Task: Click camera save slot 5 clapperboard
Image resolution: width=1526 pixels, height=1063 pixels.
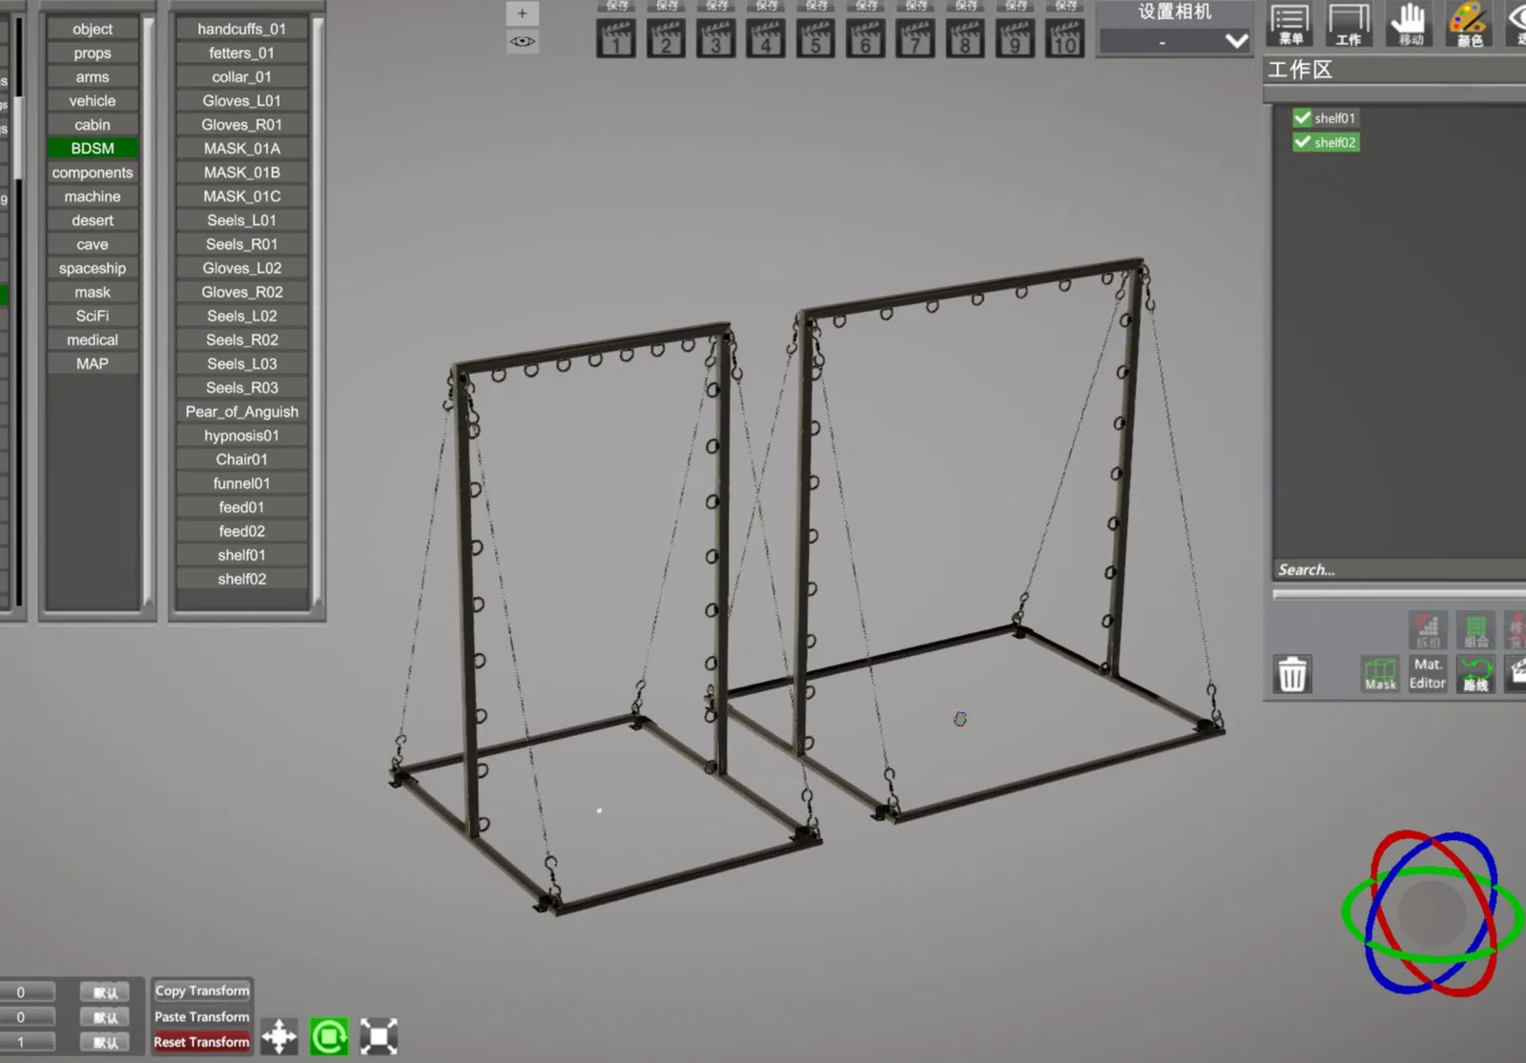Action: (x=815, y=38)
